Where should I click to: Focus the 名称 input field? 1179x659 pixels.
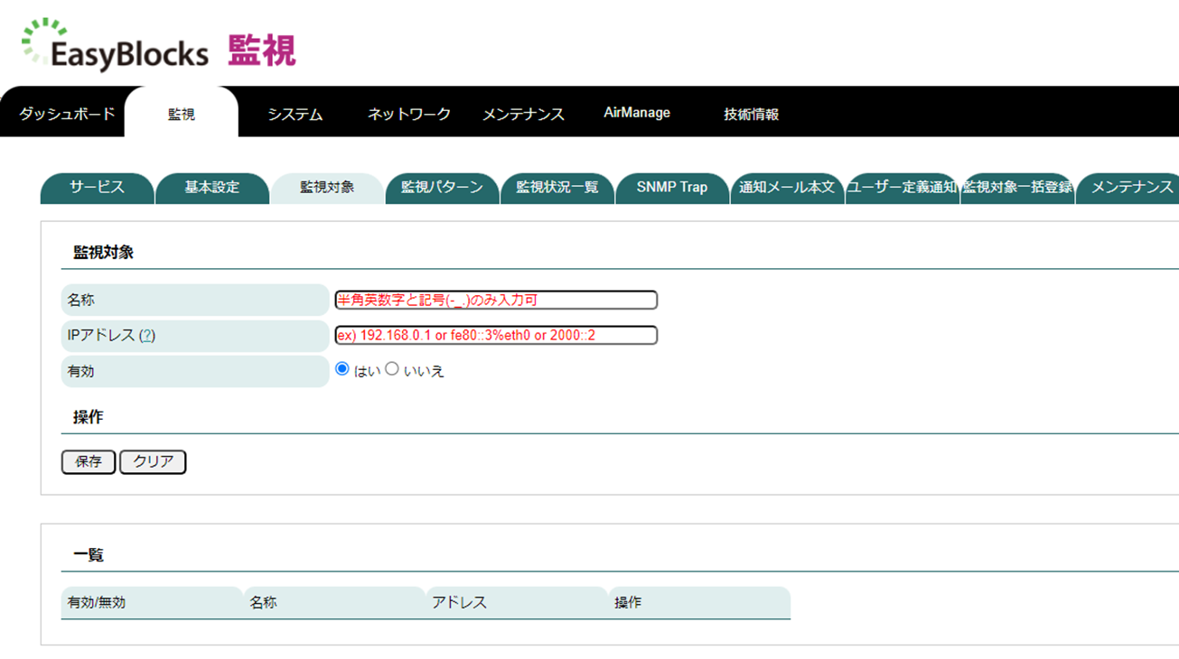(x=496, y=300)
